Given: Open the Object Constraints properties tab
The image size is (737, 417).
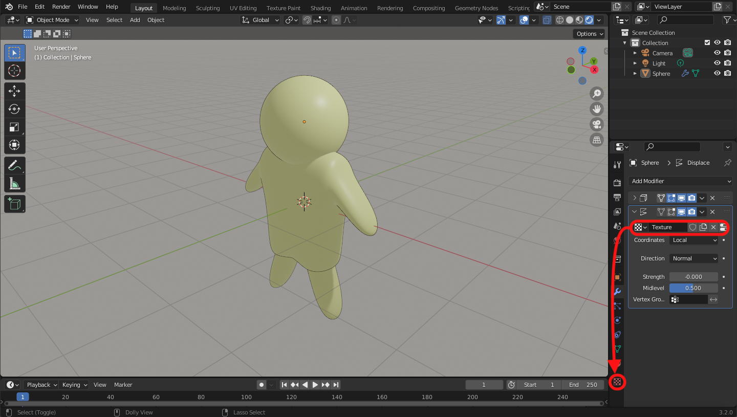Looking at the screenshot, I should (618, 335).
